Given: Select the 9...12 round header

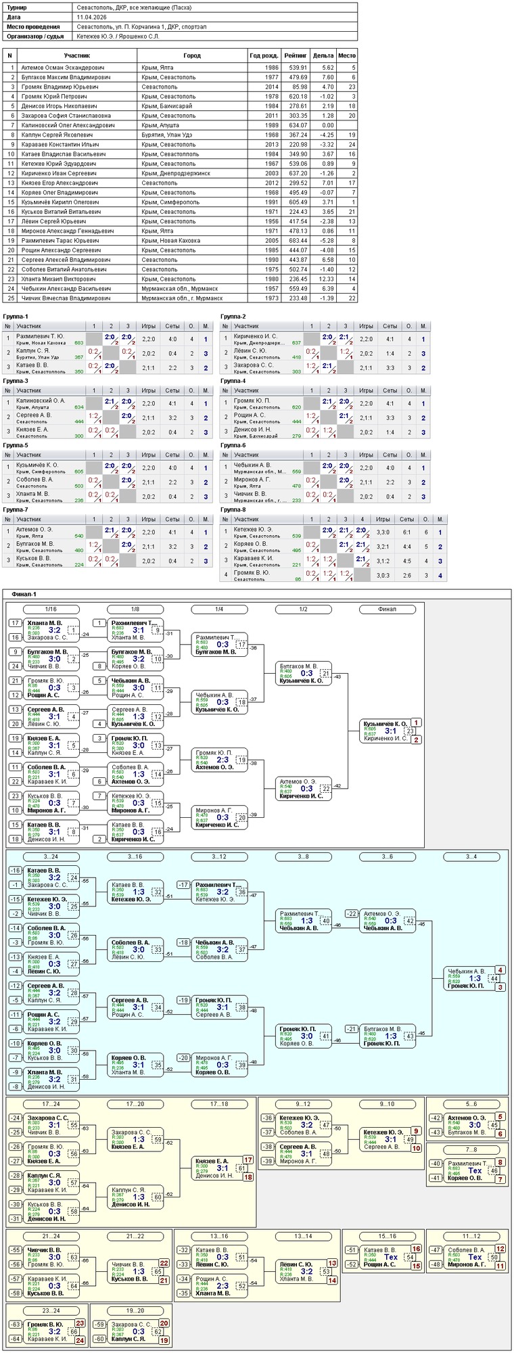Looking at the screenshot, I should click(303, 1105).
